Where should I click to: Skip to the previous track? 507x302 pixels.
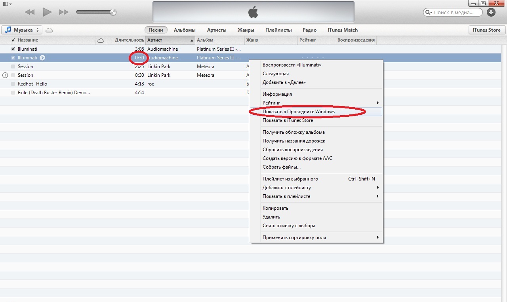pos(30,12)
